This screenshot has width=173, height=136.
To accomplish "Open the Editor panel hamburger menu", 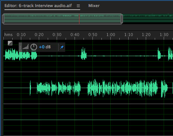I will coord(78,6).
